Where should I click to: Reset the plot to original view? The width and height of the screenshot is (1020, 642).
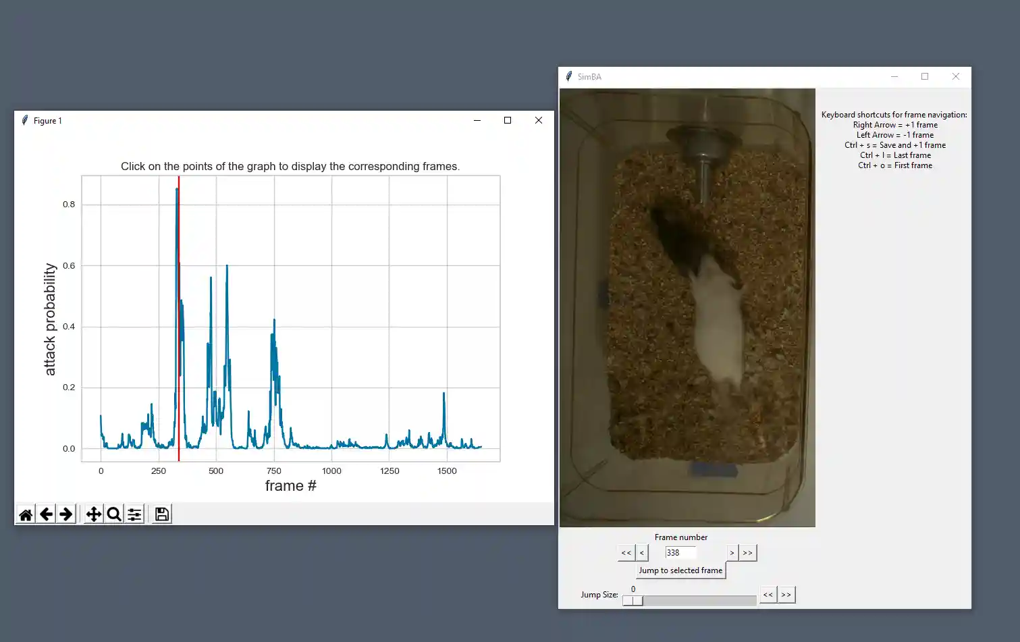[x=26, y=514]
